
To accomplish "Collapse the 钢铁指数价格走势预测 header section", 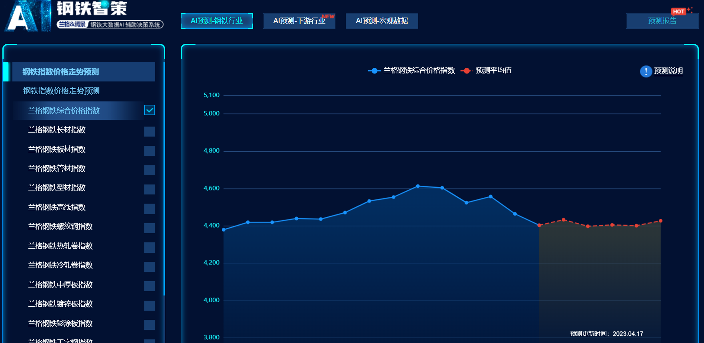I will click(84, 72).
